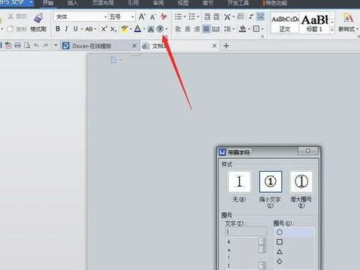Click the highlighted paragraph layout icon

tap(260, 16)
